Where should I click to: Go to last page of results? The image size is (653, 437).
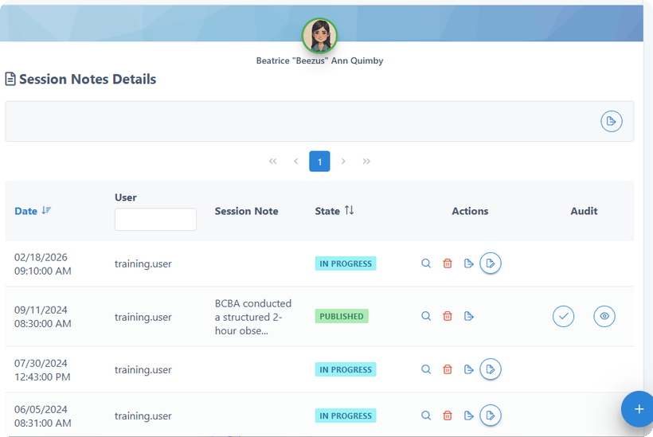[366, 161]
